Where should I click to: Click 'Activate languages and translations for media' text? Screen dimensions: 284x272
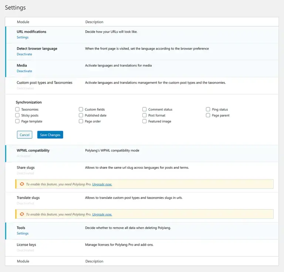pos(118,66)
